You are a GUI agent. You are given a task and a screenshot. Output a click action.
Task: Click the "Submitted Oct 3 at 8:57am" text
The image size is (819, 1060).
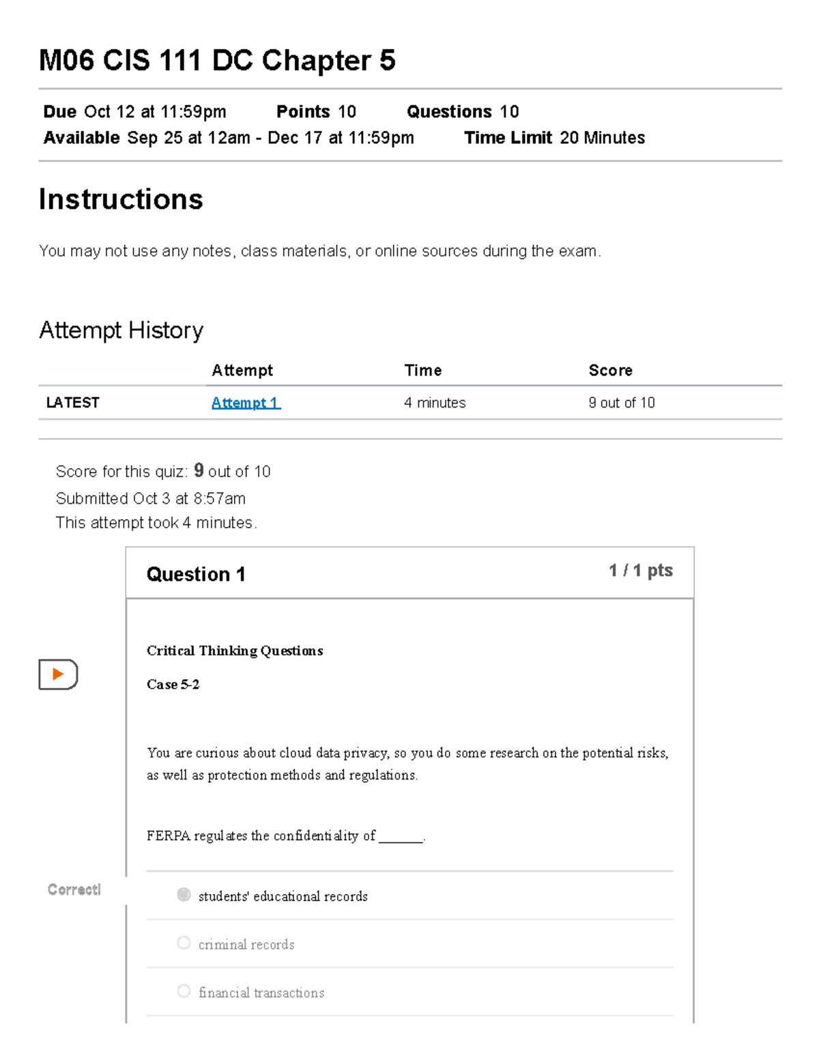pos(151,498)
